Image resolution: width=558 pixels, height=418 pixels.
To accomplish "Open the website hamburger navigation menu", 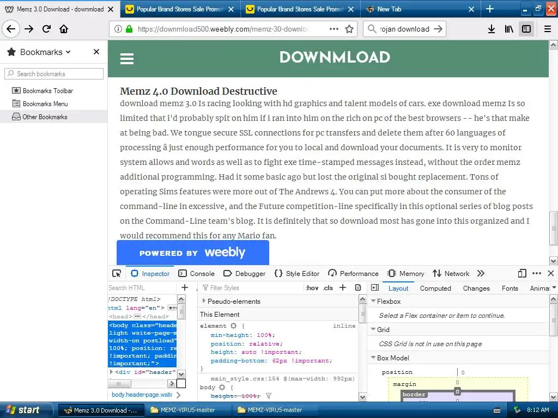I will point(127,59).
